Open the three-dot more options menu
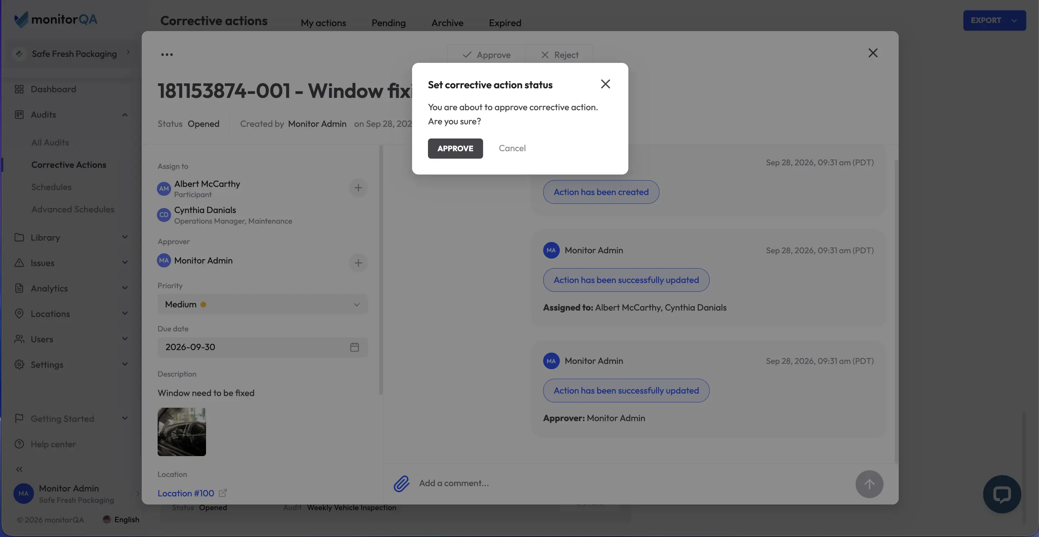Screen dimensions: 1039x537 [166, 54]
